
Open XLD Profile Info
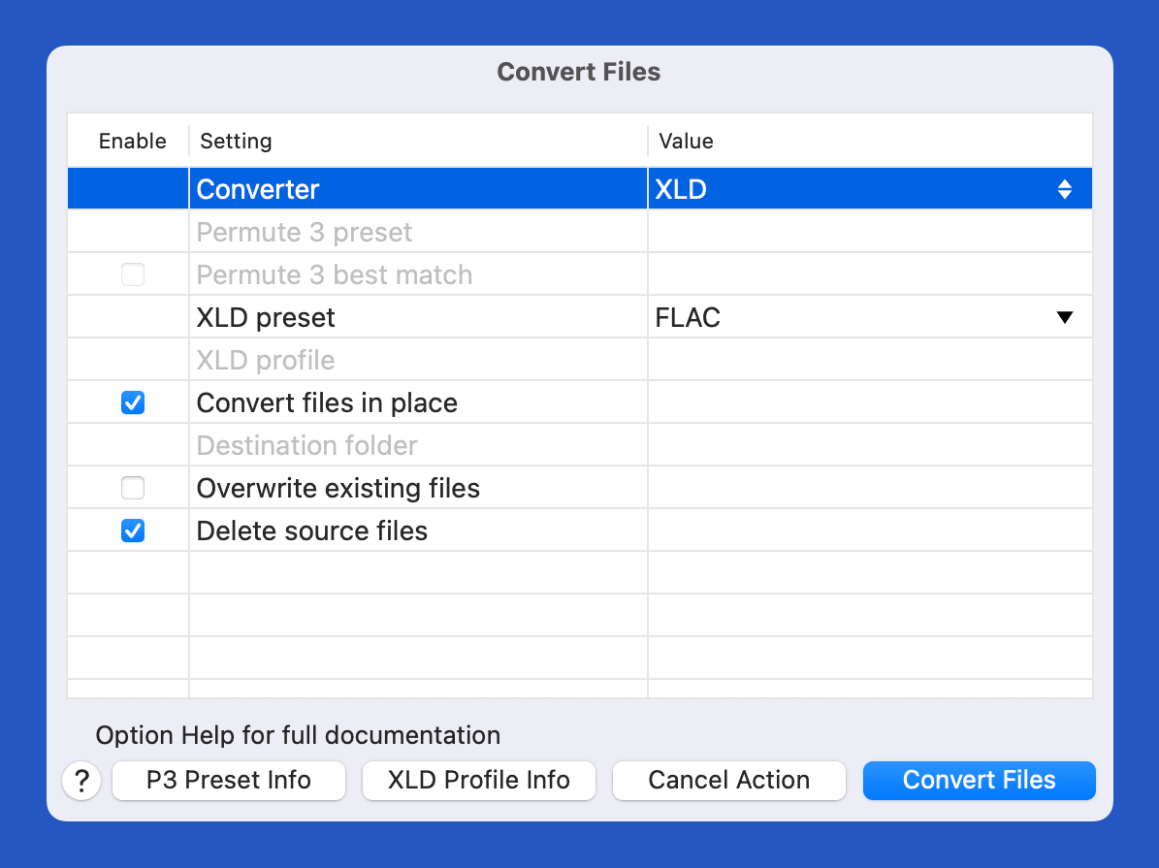(479, 781)
